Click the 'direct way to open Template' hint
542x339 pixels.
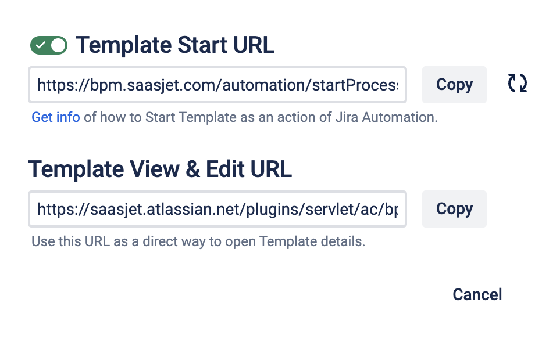[198, 241]
